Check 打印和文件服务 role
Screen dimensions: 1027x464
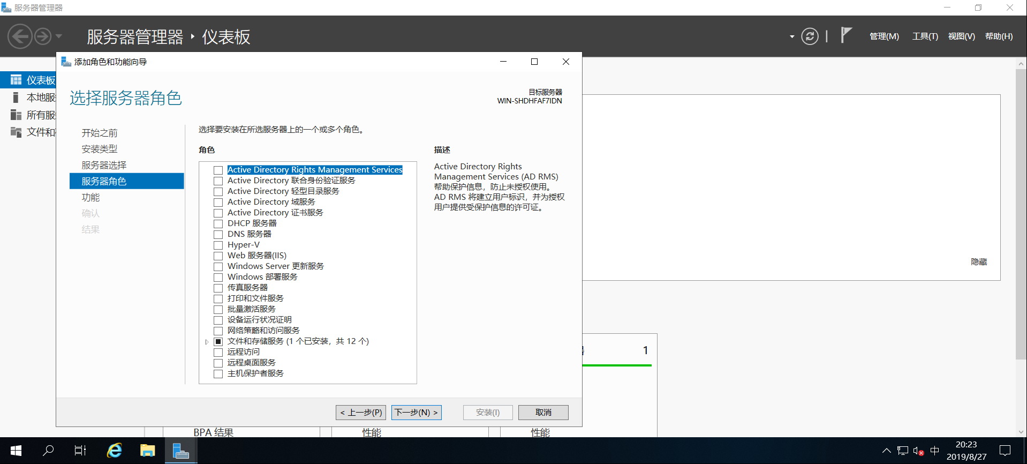click(218, 299)
